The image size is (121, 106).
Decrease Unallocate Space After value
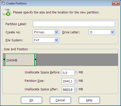click(x=76, y=91)
